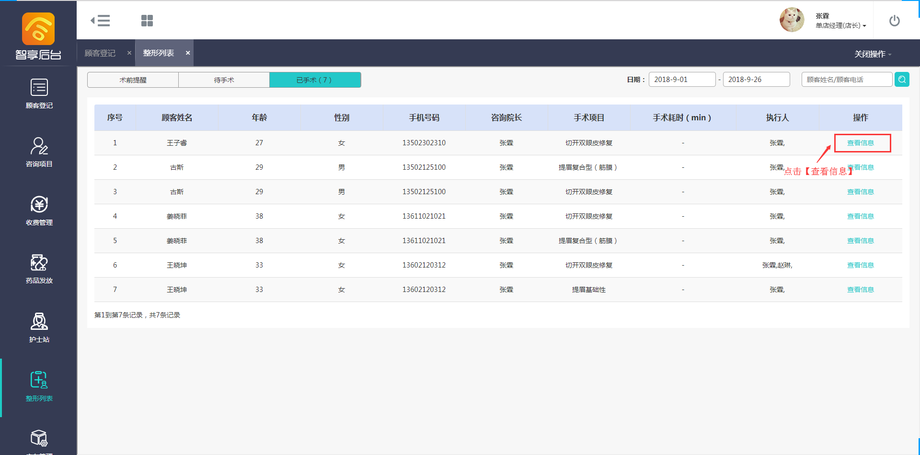Click 查看信息 for row 4 姜晓菲
The height and width of the screenshot is (455, 920).
click(861, 216)
